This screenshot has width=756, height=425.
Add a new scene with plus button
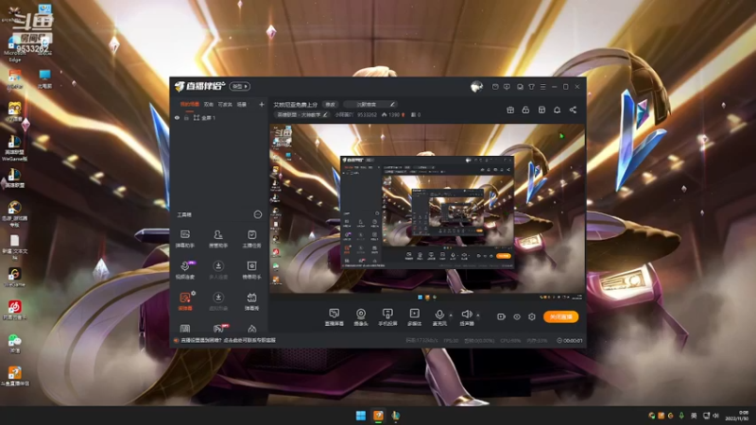262,105
